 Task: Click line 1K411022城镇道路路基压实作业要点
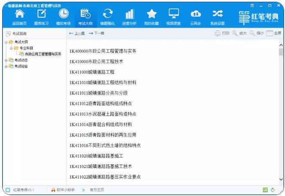[x=105, y=177]
